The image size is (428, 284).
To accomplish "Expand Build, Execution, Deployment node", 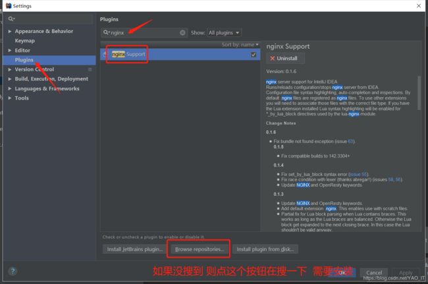I will (10, 79).
